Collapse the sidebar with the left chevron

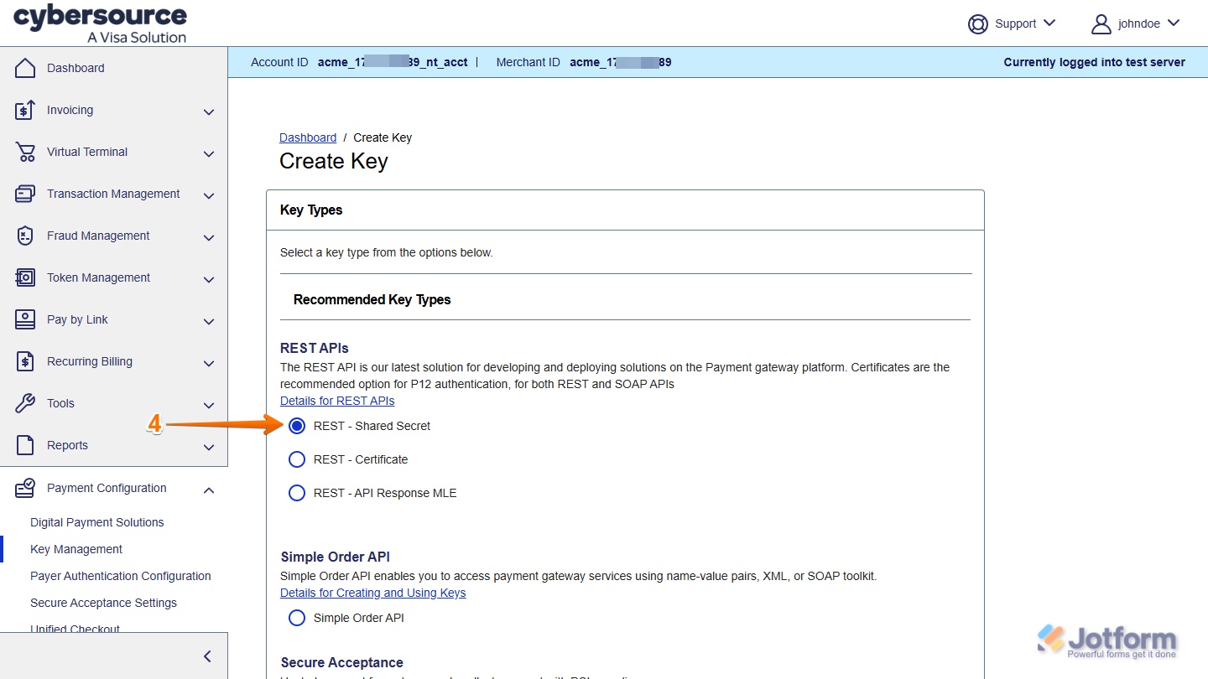(x=208, y=656)
